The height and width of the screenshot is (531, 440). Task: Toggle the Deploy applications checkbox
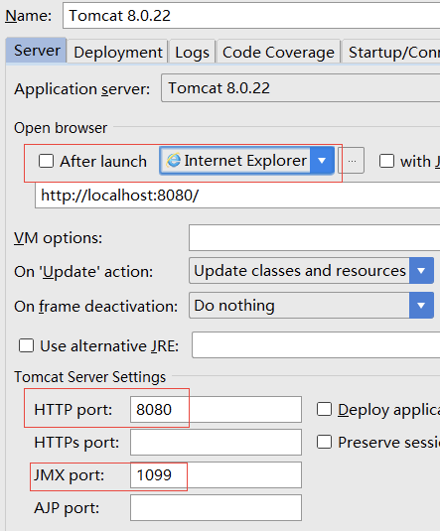click(324, 409)
